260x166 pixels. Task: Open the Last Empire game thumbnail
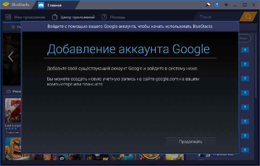13,110
